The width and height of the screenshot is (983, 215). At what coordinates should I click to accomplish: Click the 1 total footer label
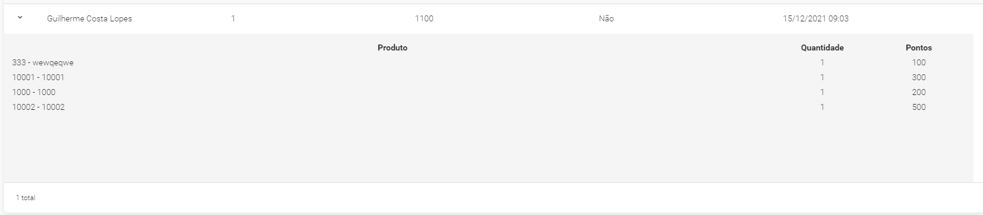26,198
